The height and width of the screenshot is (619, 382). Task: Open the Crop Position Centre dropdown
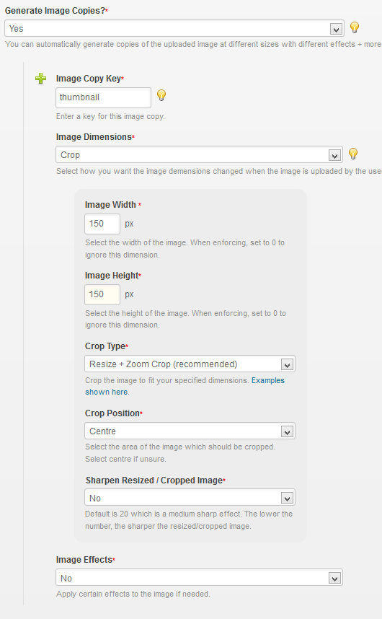point(190,431)
